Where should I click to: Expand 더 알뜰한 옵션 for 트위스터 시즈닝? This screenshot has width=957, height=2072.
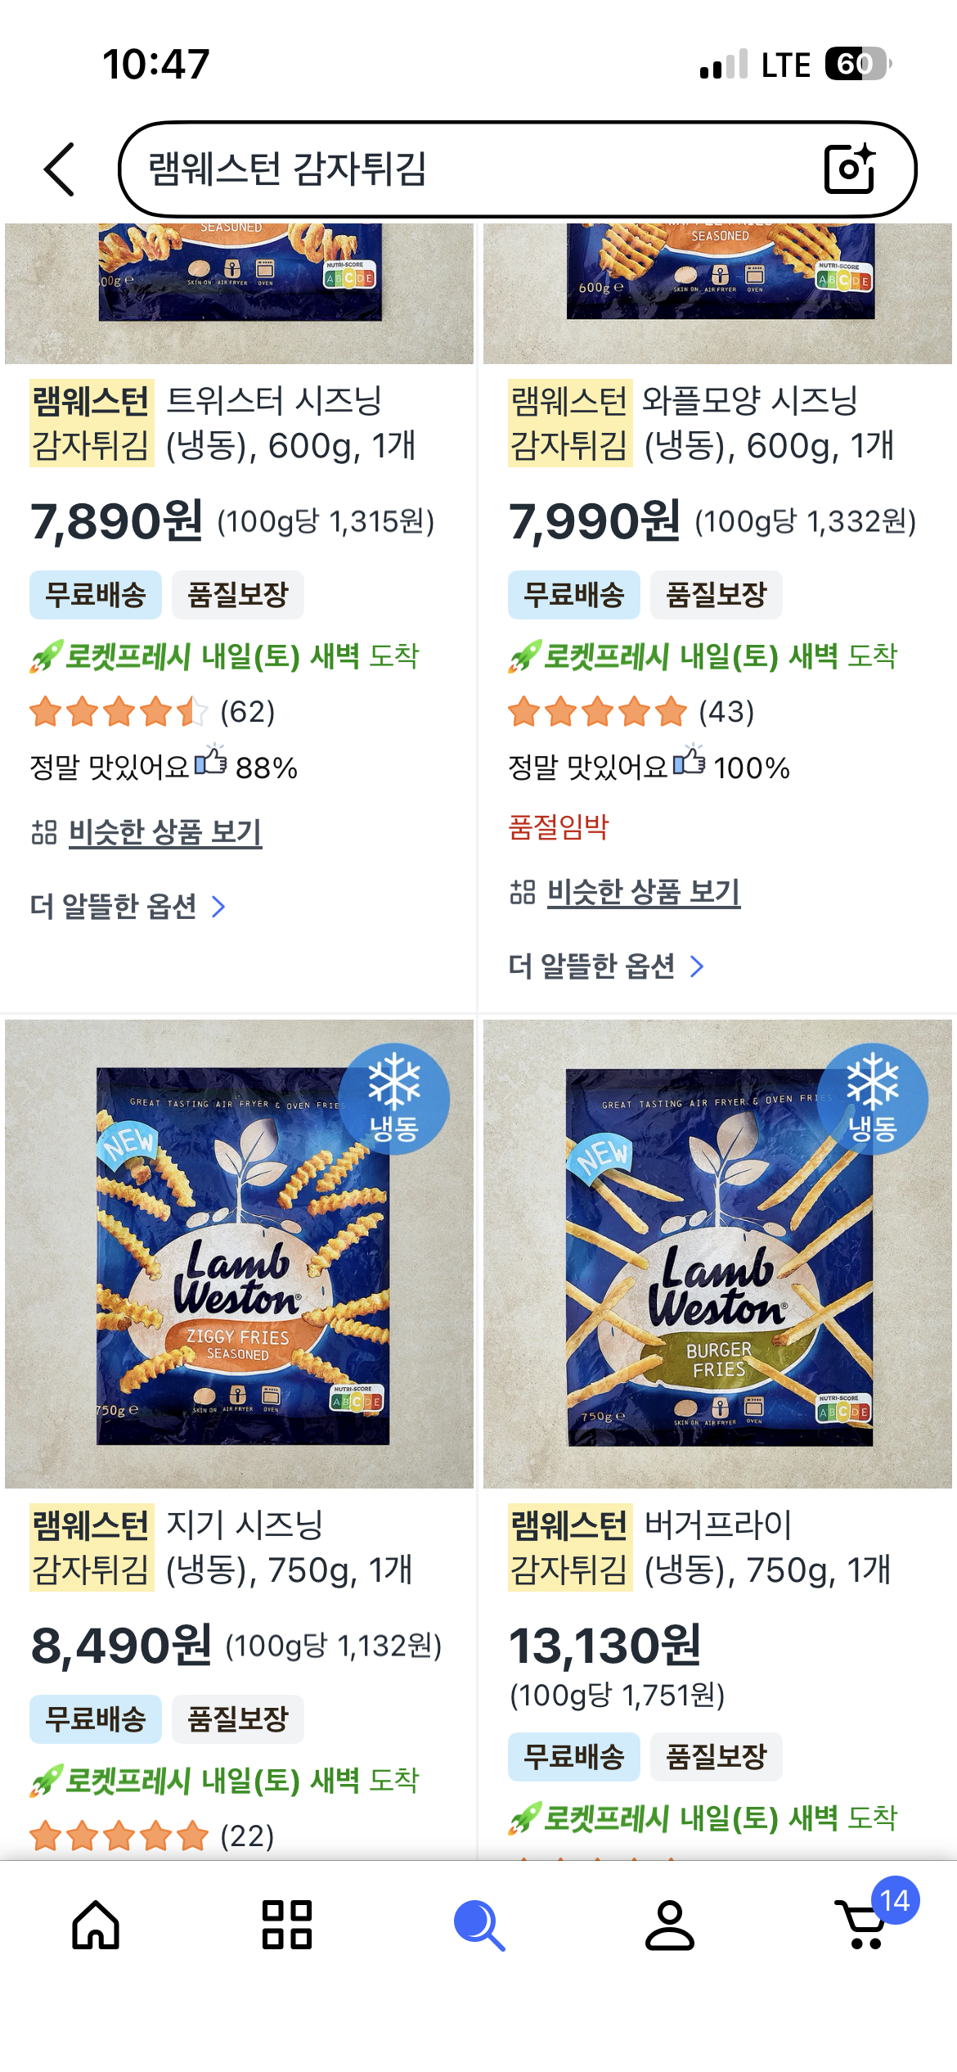click(128, 907)
